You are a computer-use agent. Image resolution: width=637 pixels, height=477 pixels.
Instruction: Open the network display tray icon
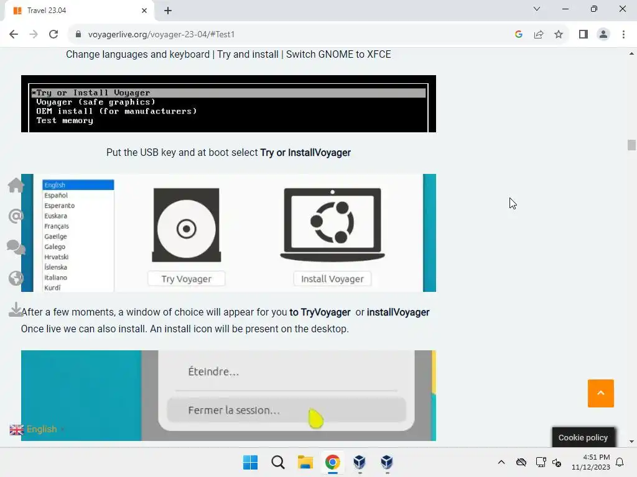pos(541,462)
